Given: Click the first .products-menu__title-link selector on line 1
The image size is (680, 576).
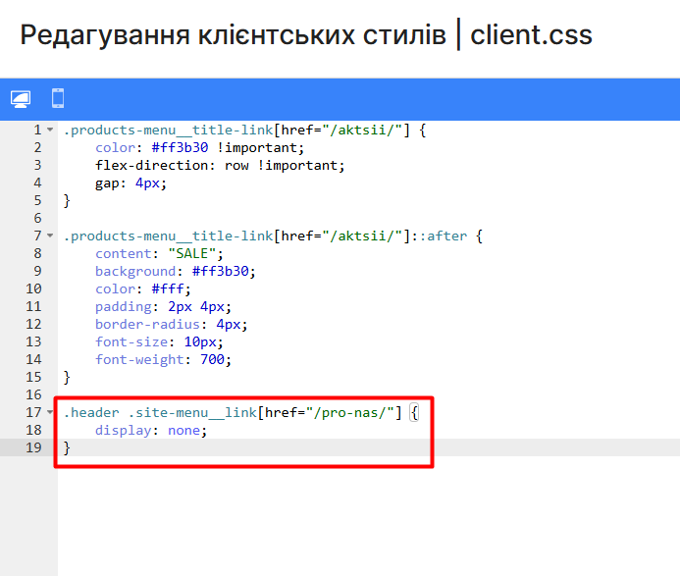Looking at the screenshot, I should (244, 130).
